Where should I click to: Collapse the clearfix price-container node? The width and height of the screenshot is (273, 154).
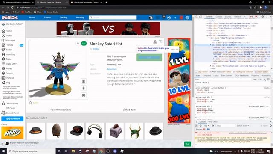(209, 38)
